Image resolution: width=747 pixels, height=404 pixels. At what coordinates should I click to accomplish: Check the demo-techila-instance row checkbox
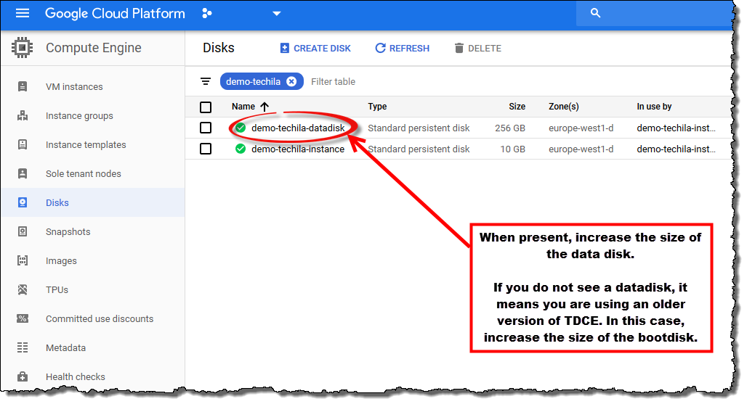(x=206, y=149)
